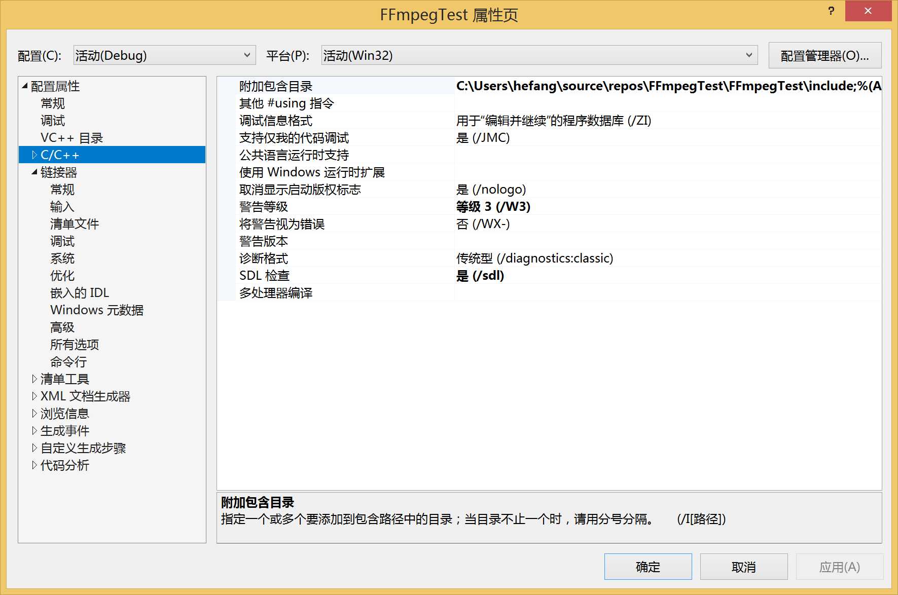Click the 应用(A) button
898x595 pixels.
840,567
